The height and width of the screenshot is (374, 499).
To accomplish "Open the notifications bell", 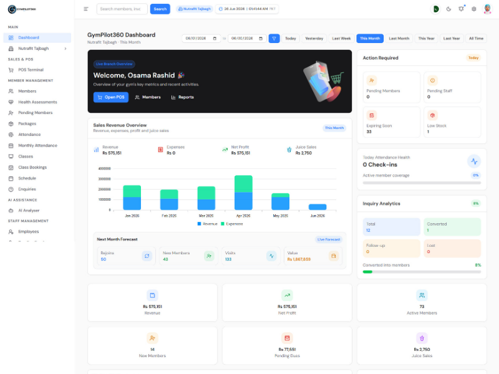I will 461,9.
